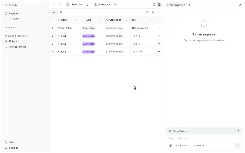Viewport: 245px width, 153px height.
Task: Click the Notes edit icon
Action: tap(10, 19)
